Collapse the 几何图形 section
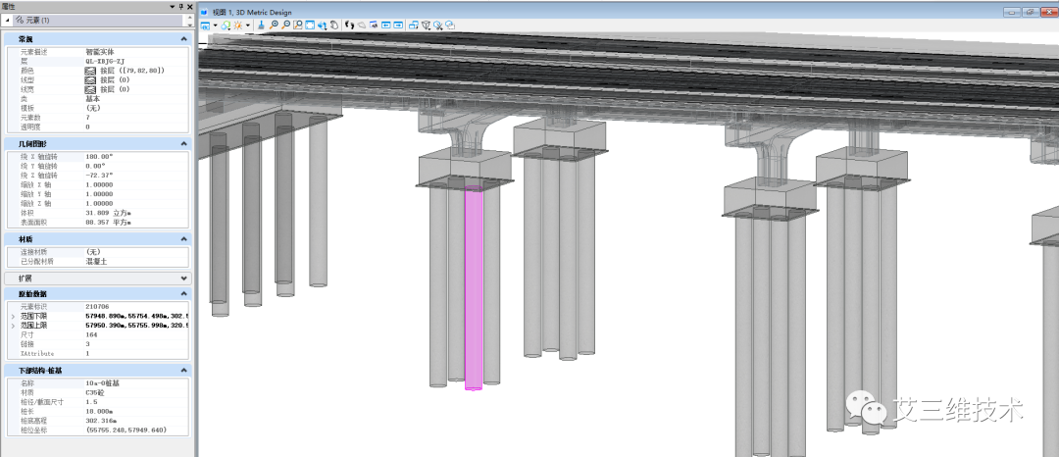The width and height of the screenshot is (1059, 457). point(184,144)
